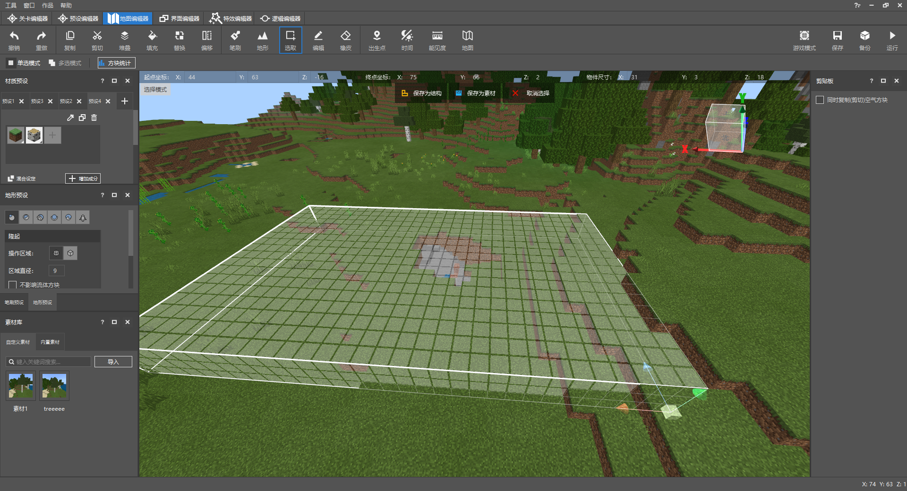Select the Copy (复制) tool
Viewport: 907px width, 491px height.
click(70, 40)
